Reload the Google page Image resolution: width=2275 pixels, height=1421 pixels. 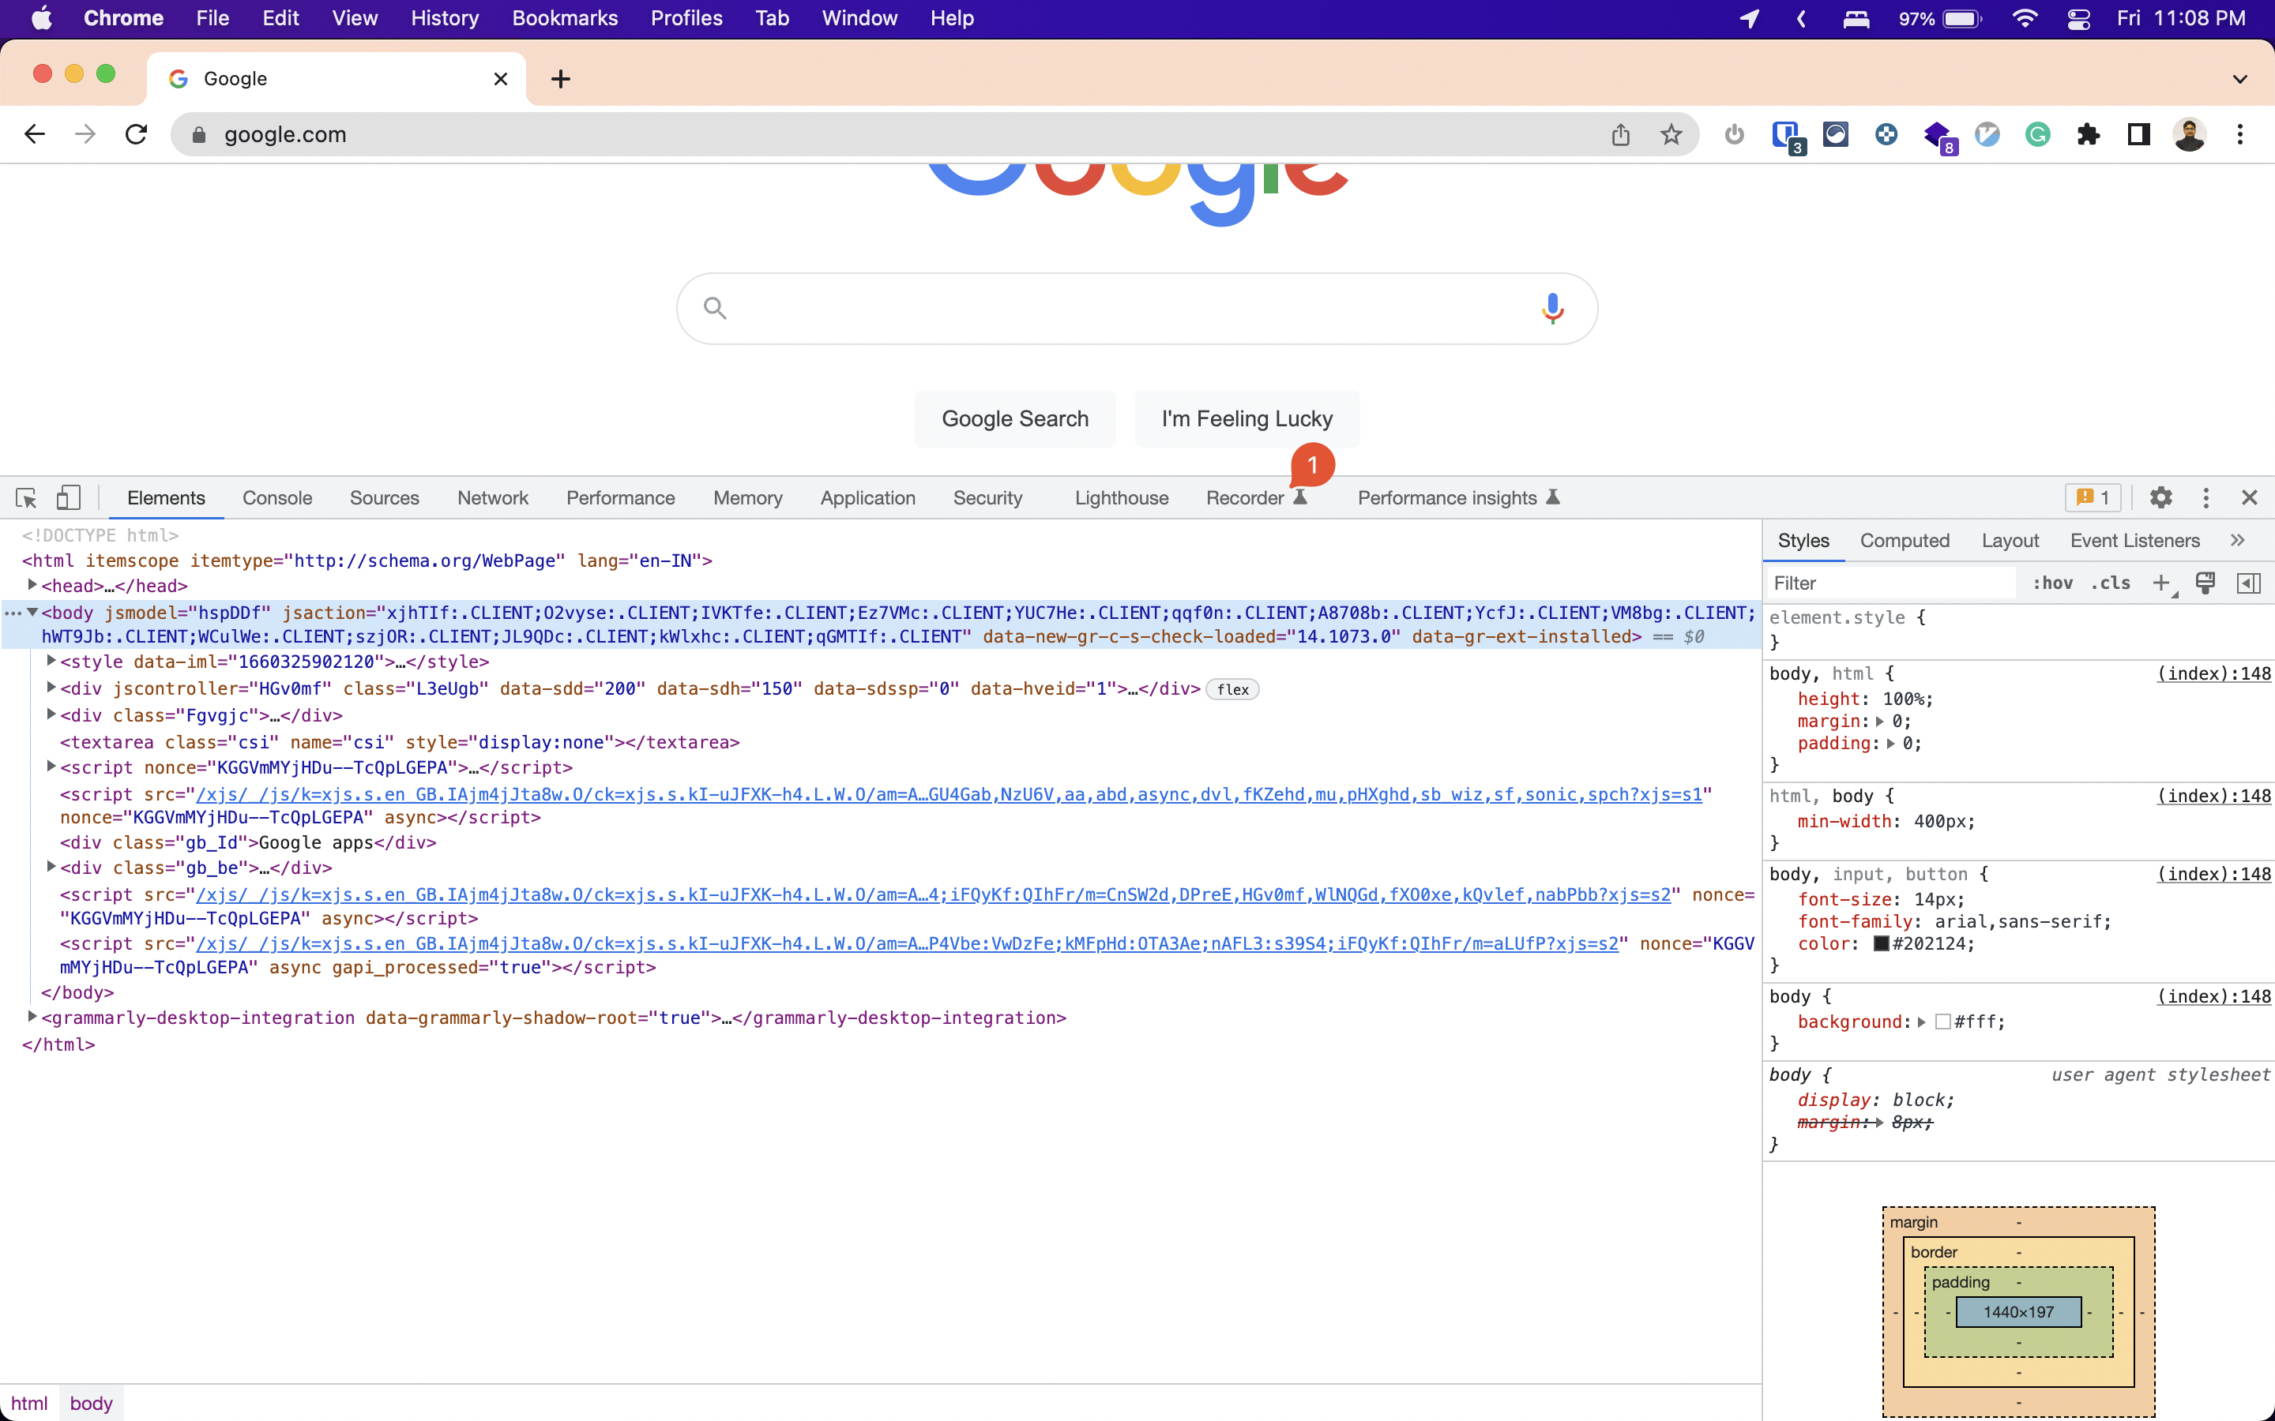pyautogui.click(x=137, y=134)
